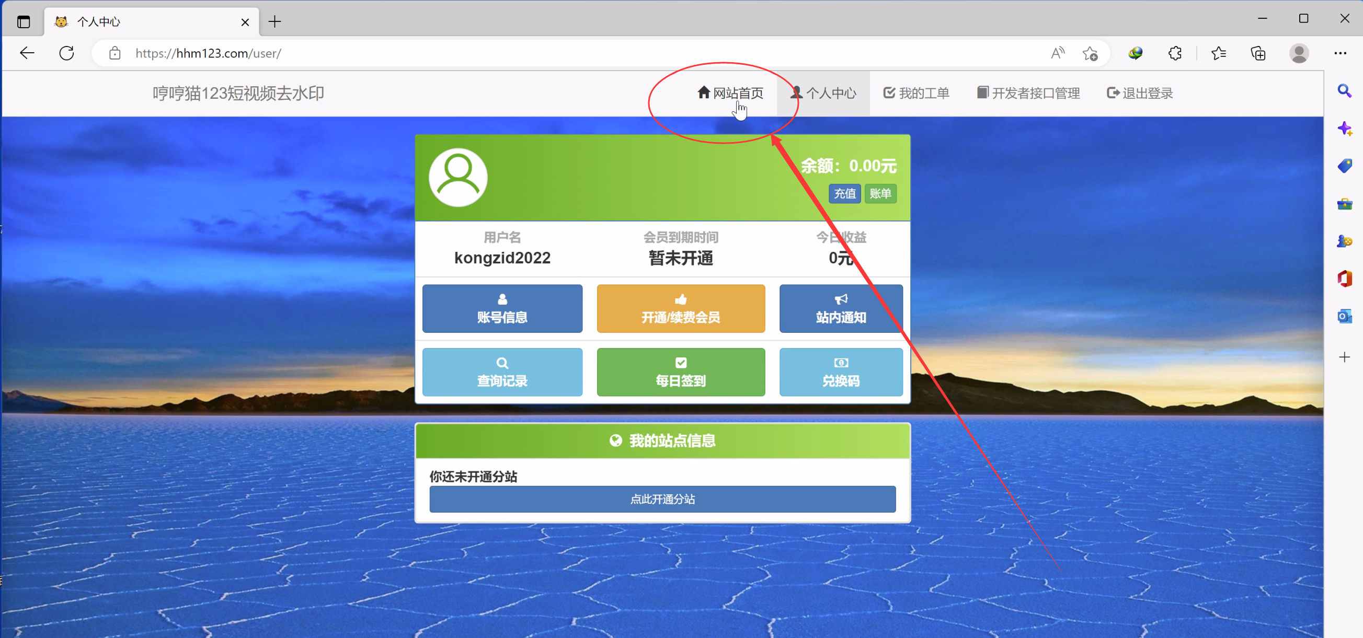Screen dimensions: 1363x638
Task: Open 我的工单 navigation item
Action: pos(917,94)
